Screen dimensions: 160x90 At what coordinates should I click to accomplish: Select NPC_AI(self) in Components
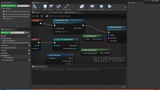(7, 8)
